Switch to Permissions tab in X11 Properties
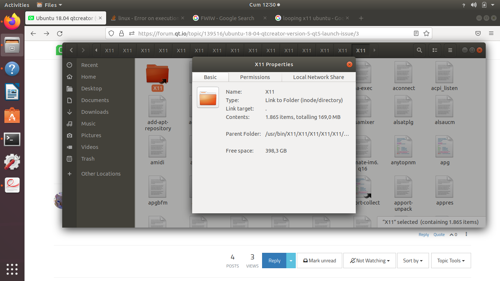This screenshot has width=500, height=281. click(255, 77)
